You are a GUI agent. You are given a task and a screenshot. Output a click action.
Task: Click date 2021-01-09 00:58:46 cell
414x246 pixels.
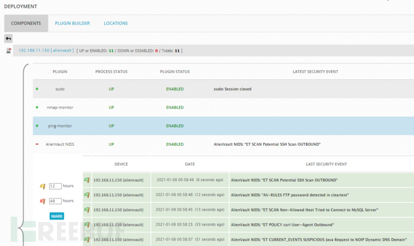pyautogui.click(x=190, y=195)
